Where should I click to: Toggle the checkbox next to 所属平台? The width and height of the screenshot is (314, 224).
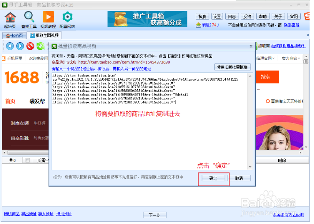tap(28, 160)
